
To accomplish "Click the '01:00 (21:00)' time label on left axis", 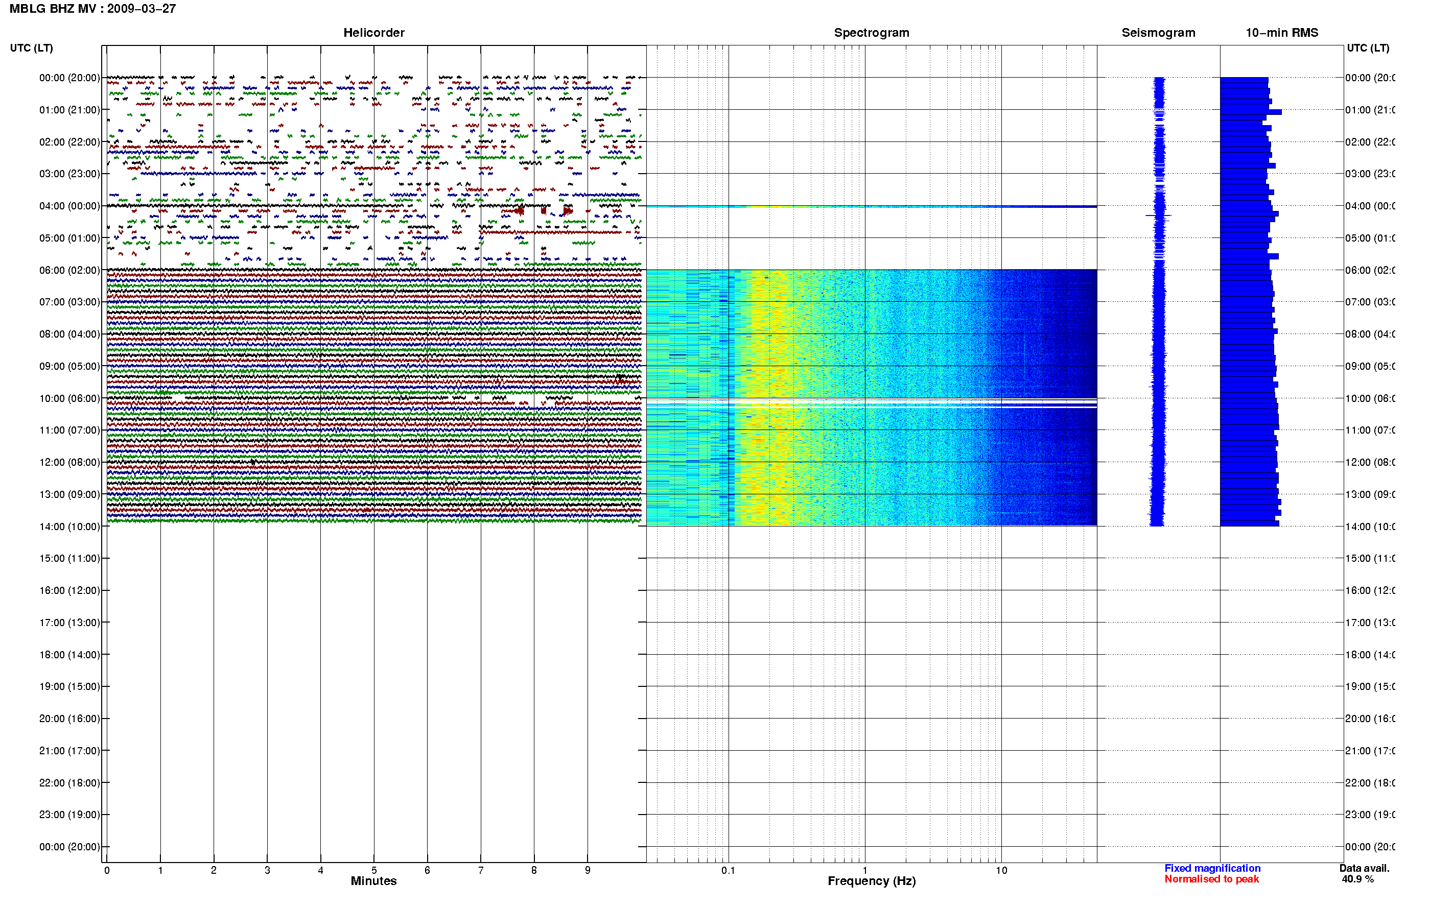I will click(x=69, y=110).
